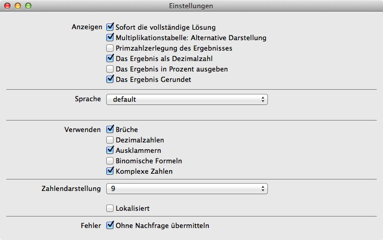This screenshot has width=383, height=240.
Task: Zoom the Einstellungen window with green button
Action: click(x=28, y=6)
